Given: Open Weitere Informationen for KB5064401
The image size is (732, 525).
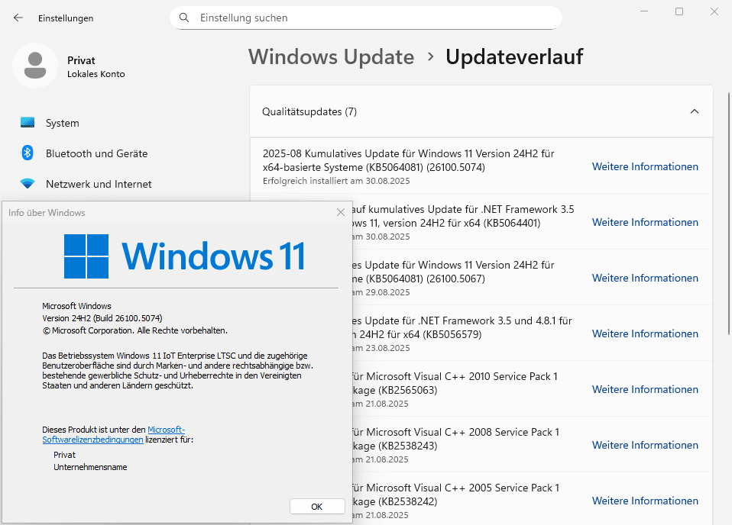Looking at the screenshot, I should click(x=645, y=222).
